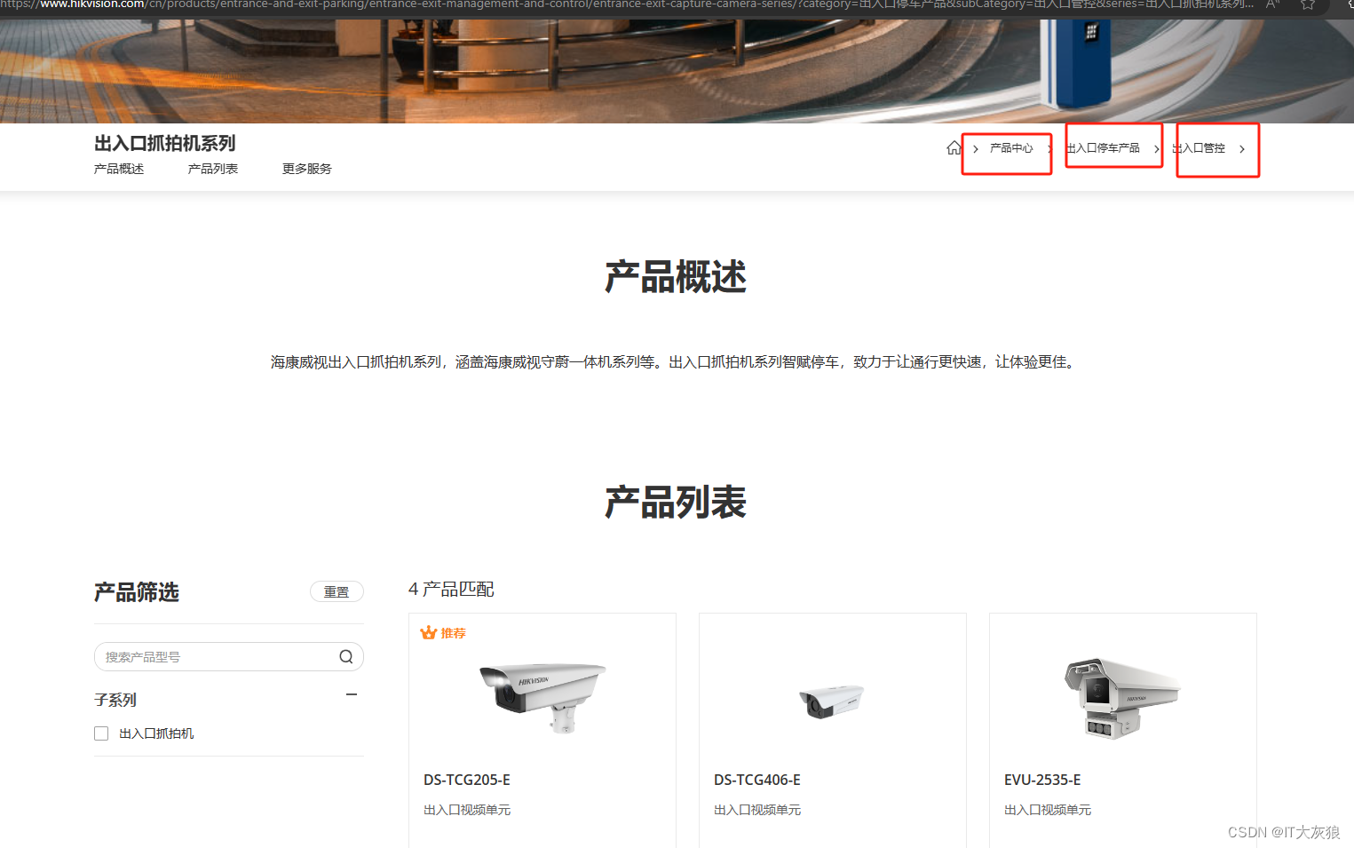Click 出入口视频单元 under DS-TCG205-E
This screenshot has width=1354, height=848.
pyautogui.click(x=467, y=810)
